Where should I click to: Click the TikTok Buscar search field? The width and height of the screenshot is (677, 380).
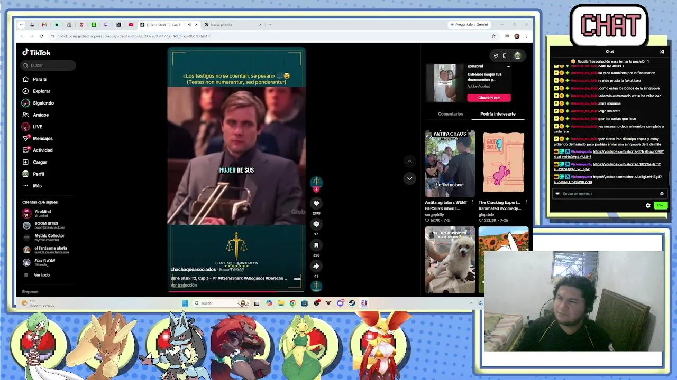coord(48,65)
